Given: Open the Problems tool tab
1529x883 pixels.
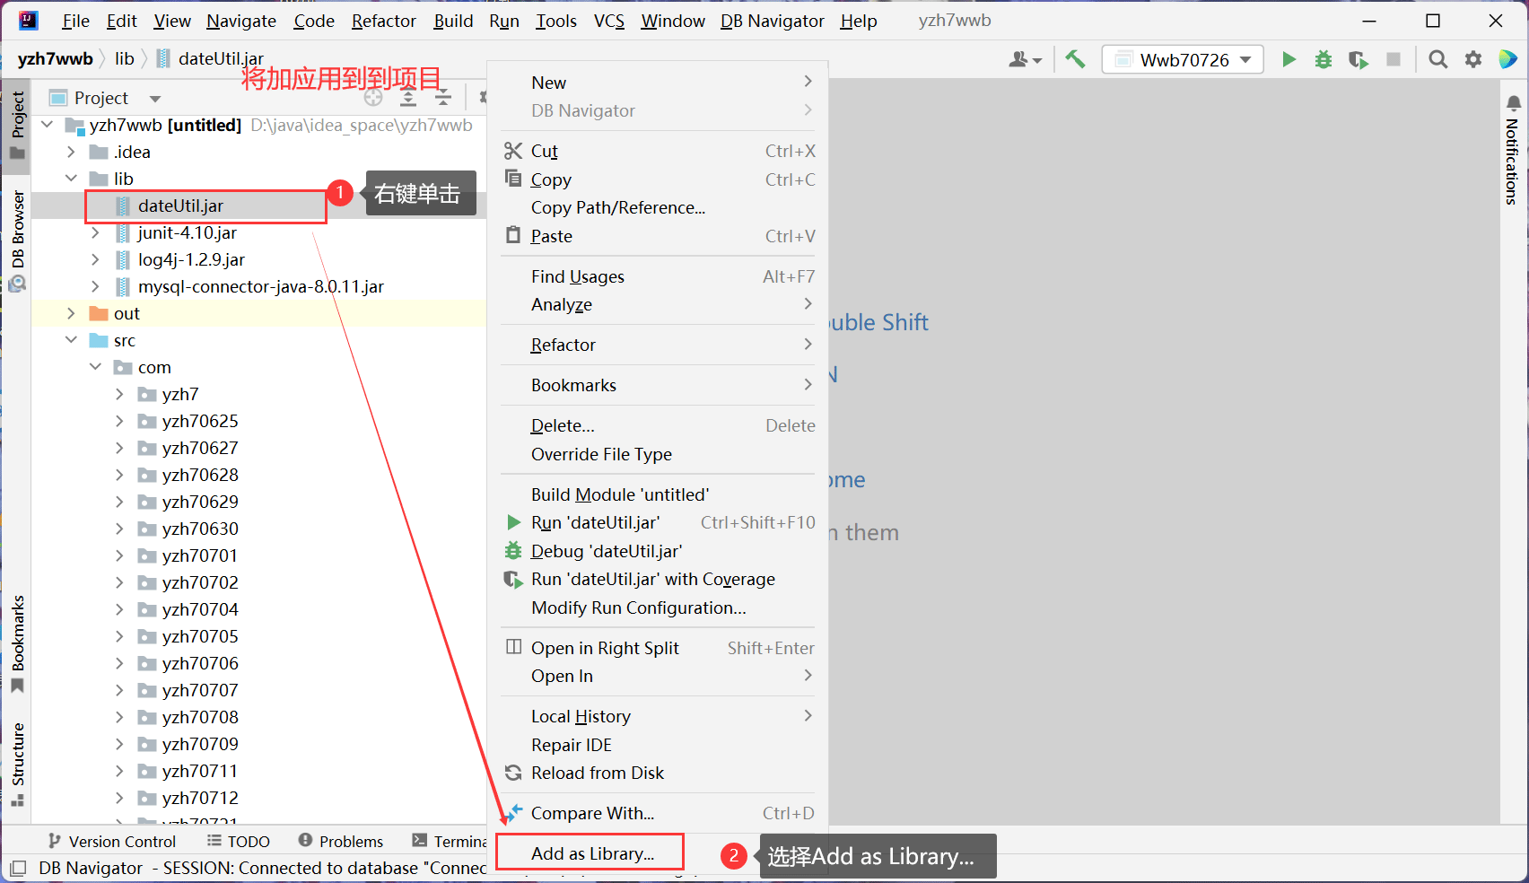Looking at the screenshot, I should (341, 841).
